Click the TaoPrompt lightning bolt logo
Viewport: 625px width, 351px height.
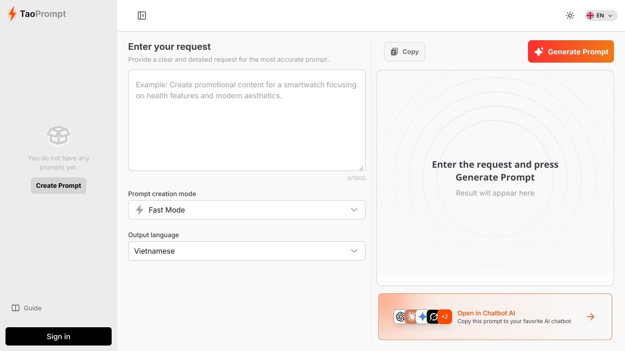[12, 14]
